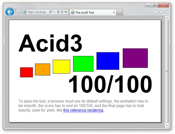175x134 pixels.
Task: Click the 100/100 score text
Action: click(x=110, y=84)
